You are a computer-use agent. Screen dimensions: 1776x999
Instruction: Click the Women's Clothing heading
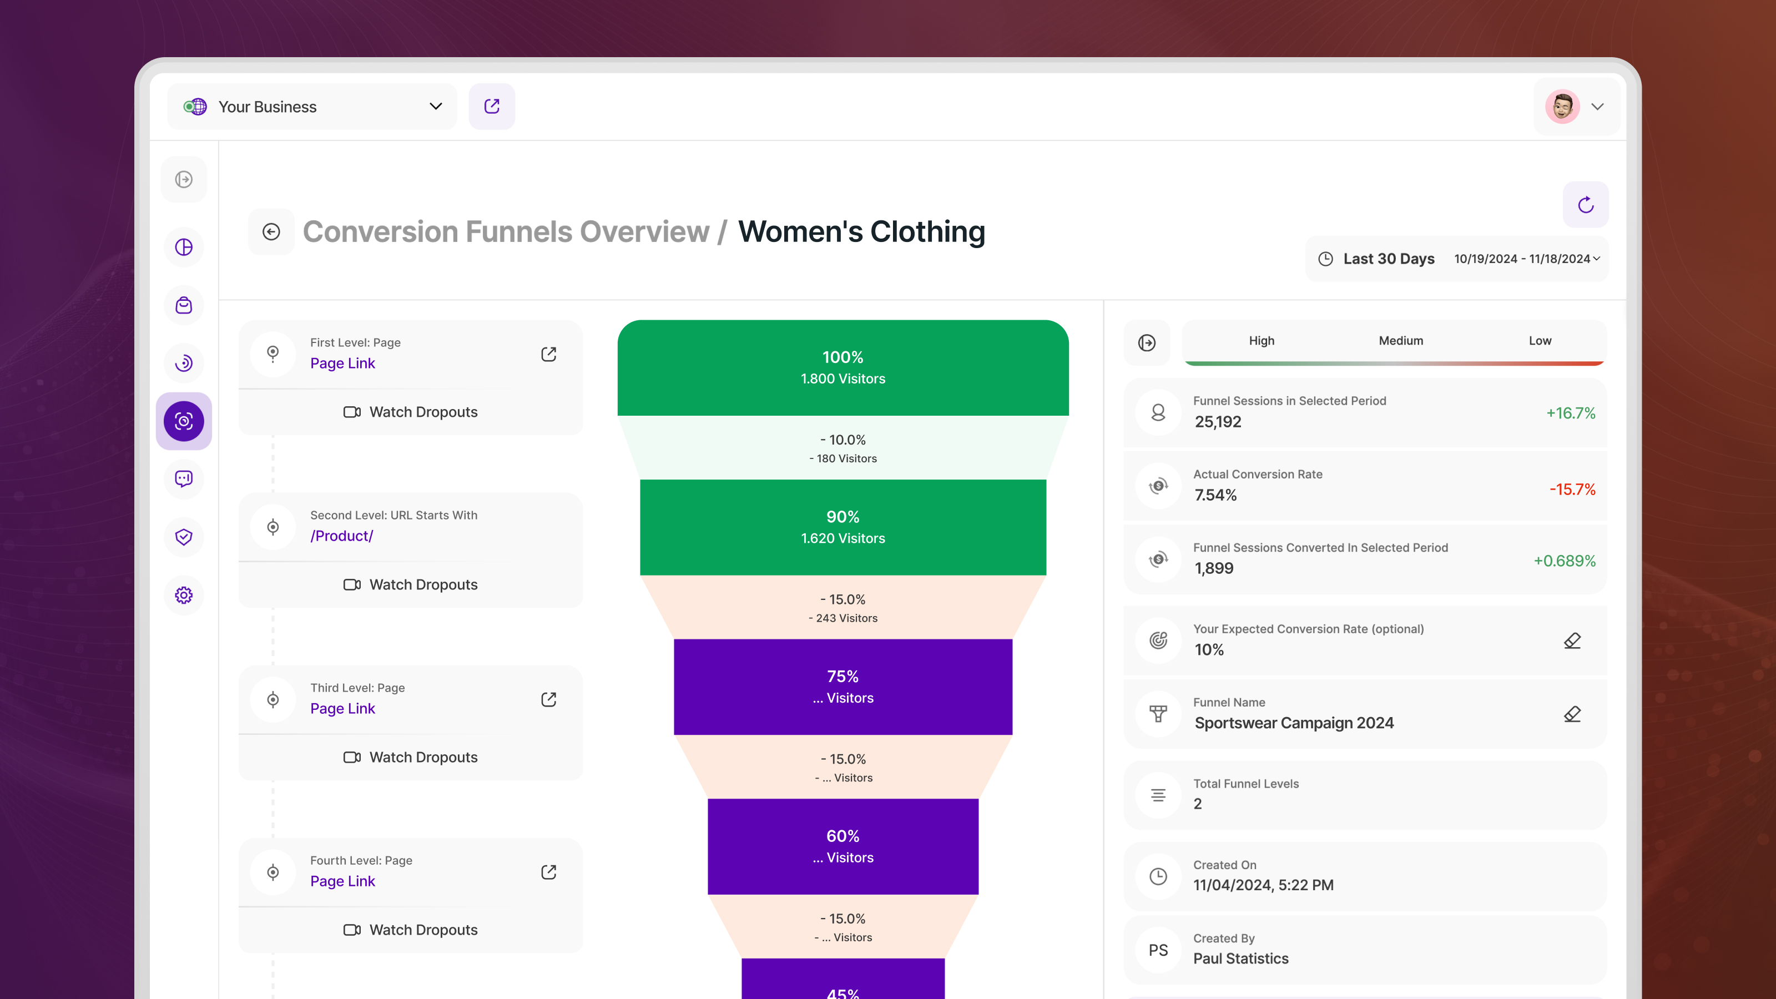861,231
